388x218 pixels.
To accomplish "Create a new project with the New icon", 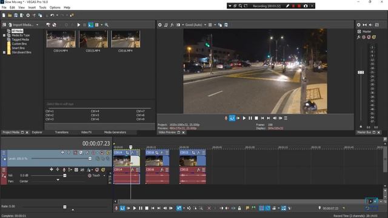I will [x=4, y=15].
